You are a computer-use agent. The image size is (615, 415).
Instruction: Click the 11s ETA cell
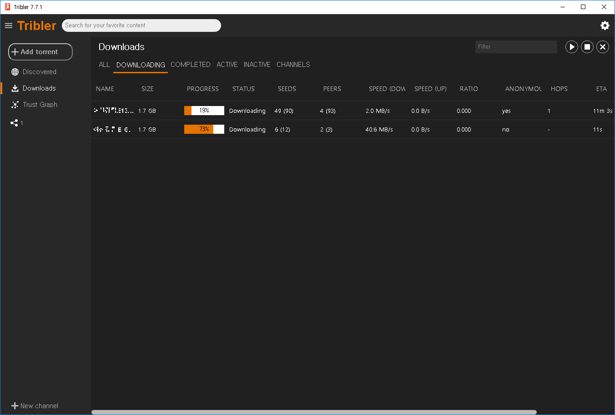pyautogui.click(x=597, y=130)
